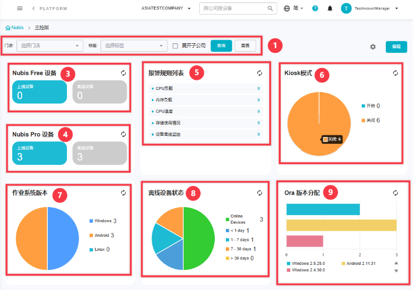Toggle Windows legend in OS version chart
Screen dimensions: 413x290
click(x=103, y=221)
